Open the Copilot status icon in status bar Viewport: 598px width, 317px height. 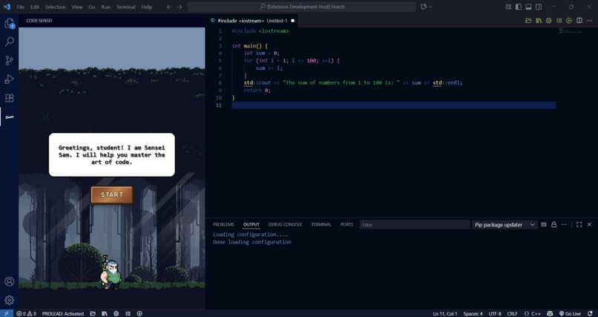pyautogui.click(x=550, y=313)
